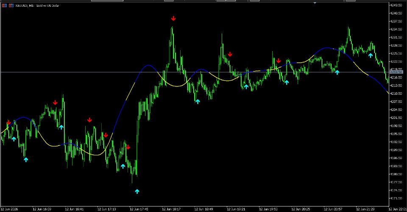Click the price scale value 4240.50

[396, 13]
